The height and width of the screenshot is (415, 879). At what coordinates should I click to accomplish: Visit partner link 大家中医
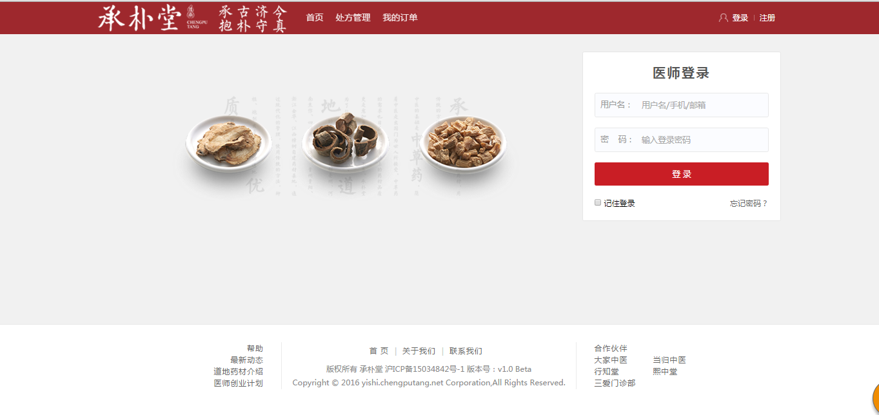pos(611,360)
